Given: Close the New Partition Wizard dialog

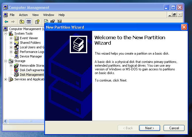Looking at the screenshot, I should (x=184, y=27).
